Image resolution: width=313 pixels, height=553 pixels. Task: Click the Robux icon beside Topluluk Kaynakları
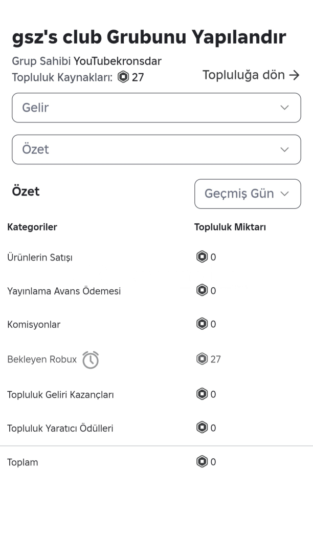tap(123, 77)
